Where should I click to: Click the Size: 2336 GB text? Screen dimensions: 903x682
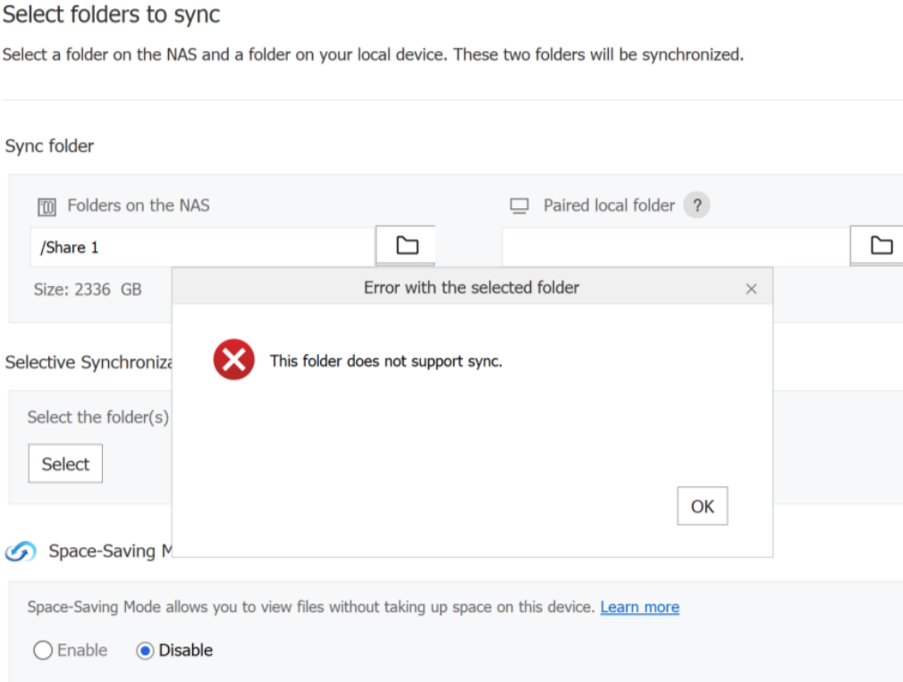point(88,290)
